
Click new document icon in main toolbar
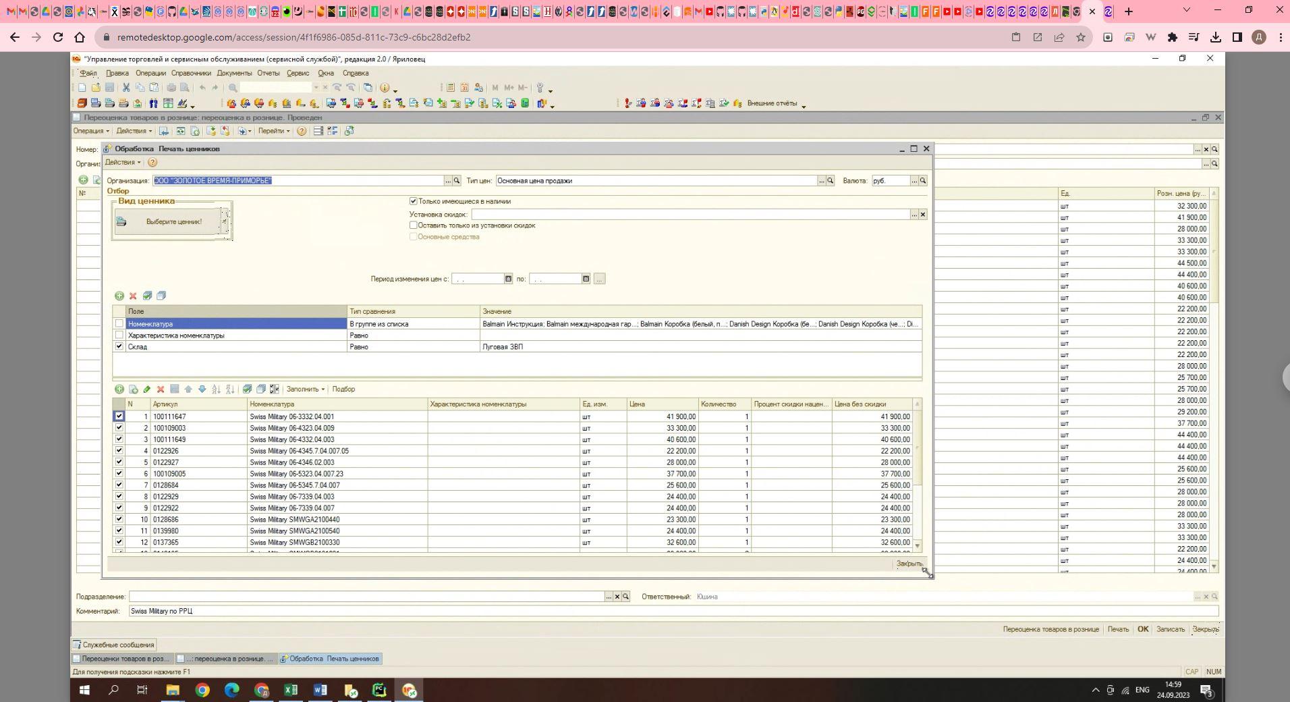[82, 88]
